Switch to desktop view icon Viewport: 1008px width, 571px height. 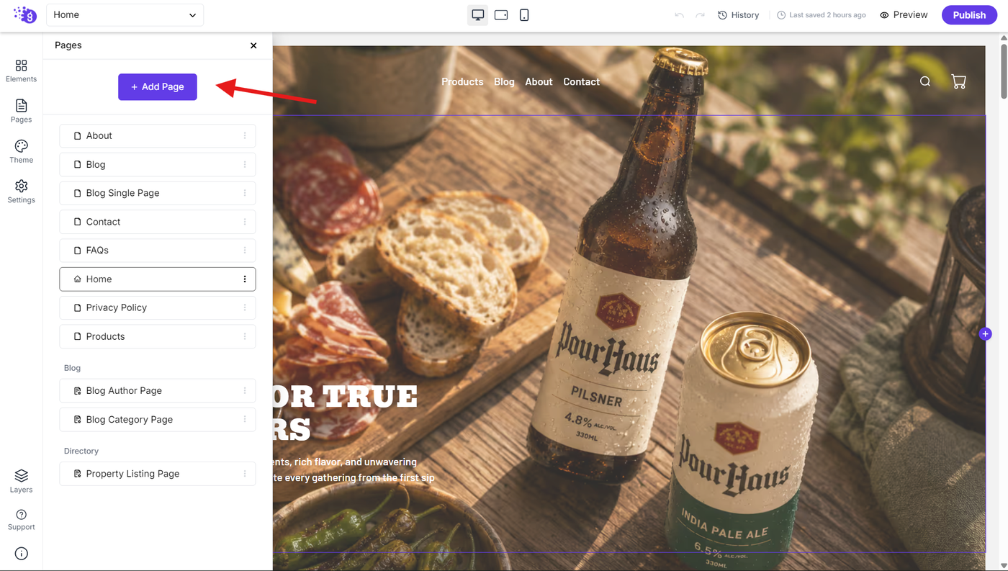click(x=477, y=15)
